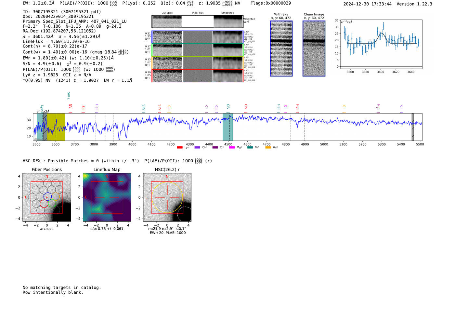This screenshot has width=455, height=310.
Task: Click the EWr: 20, PLAE: 1000 caption
Action: tap(168, 233)
